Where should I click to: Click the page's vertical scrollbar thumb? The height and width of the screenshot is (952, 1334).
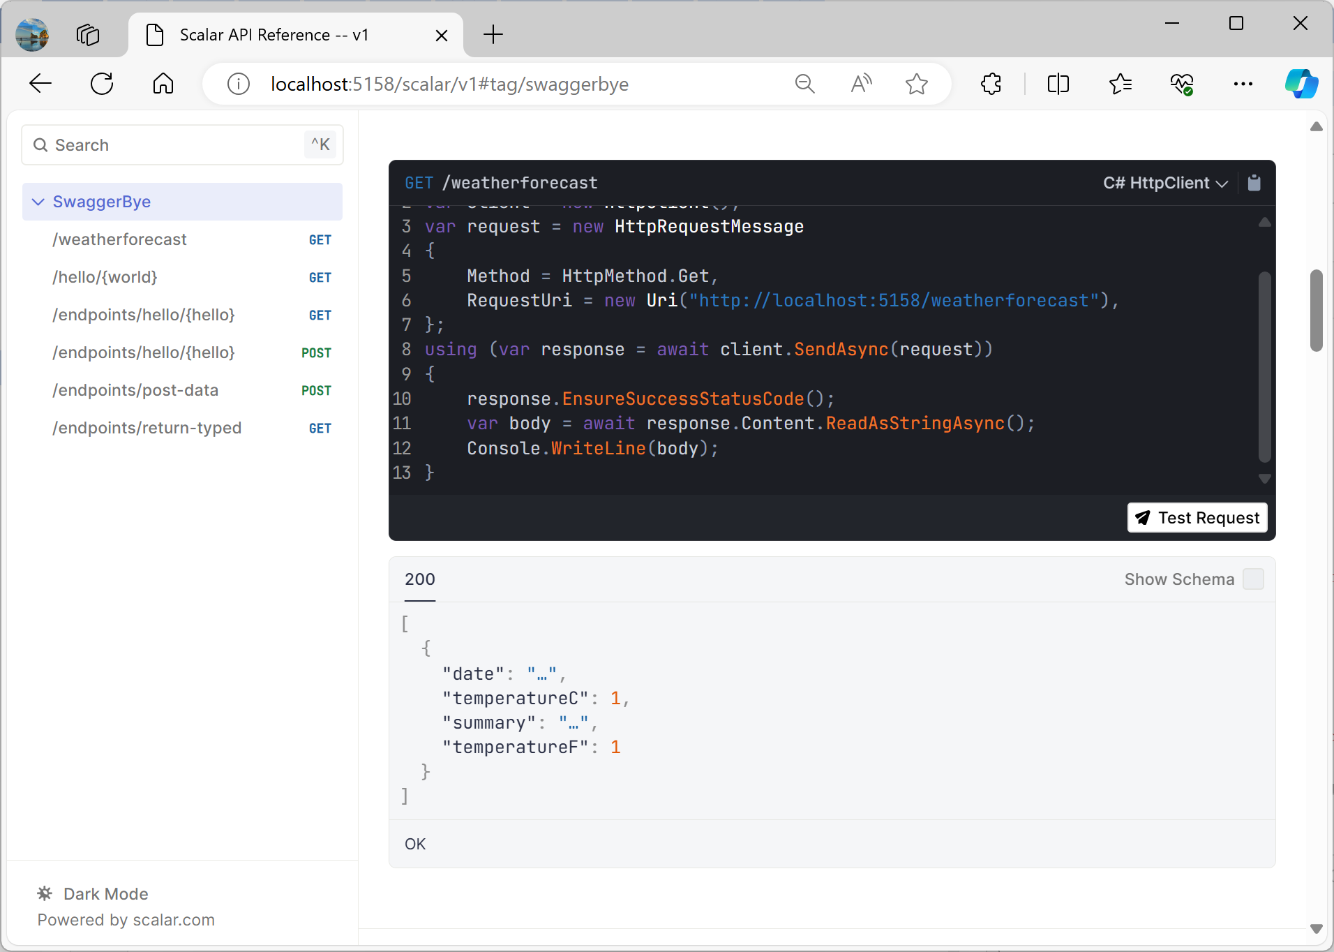(1317, 311)
